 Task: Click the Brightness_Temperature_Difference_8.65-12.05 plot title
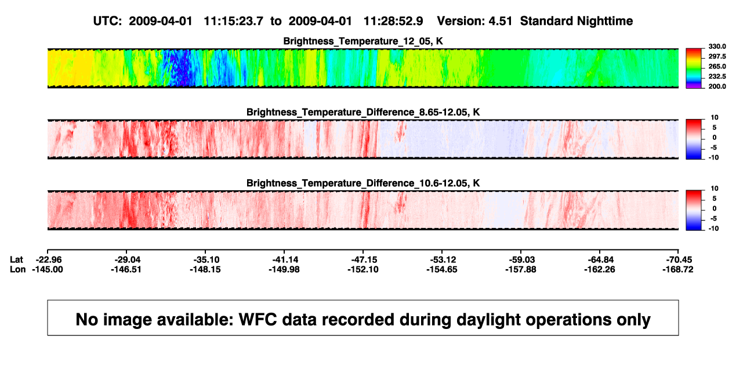pos(363,112)
